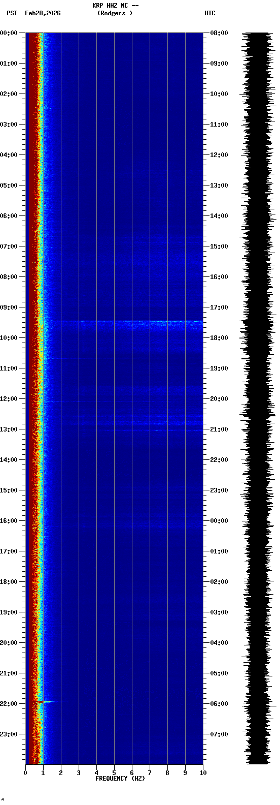Click the 07:00 UTC time label
This screenshot has height=805, width=280.
point(219,734)
